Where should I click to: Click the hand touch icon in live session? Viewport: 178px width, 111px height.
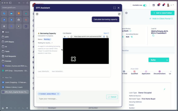click(x=107, y=37)
